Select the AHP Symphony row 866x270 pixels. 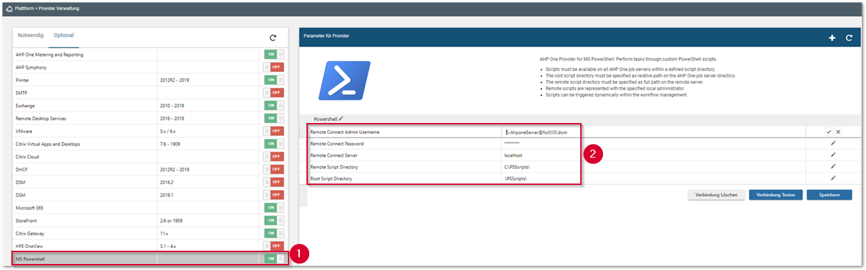(x=151, y=67)
